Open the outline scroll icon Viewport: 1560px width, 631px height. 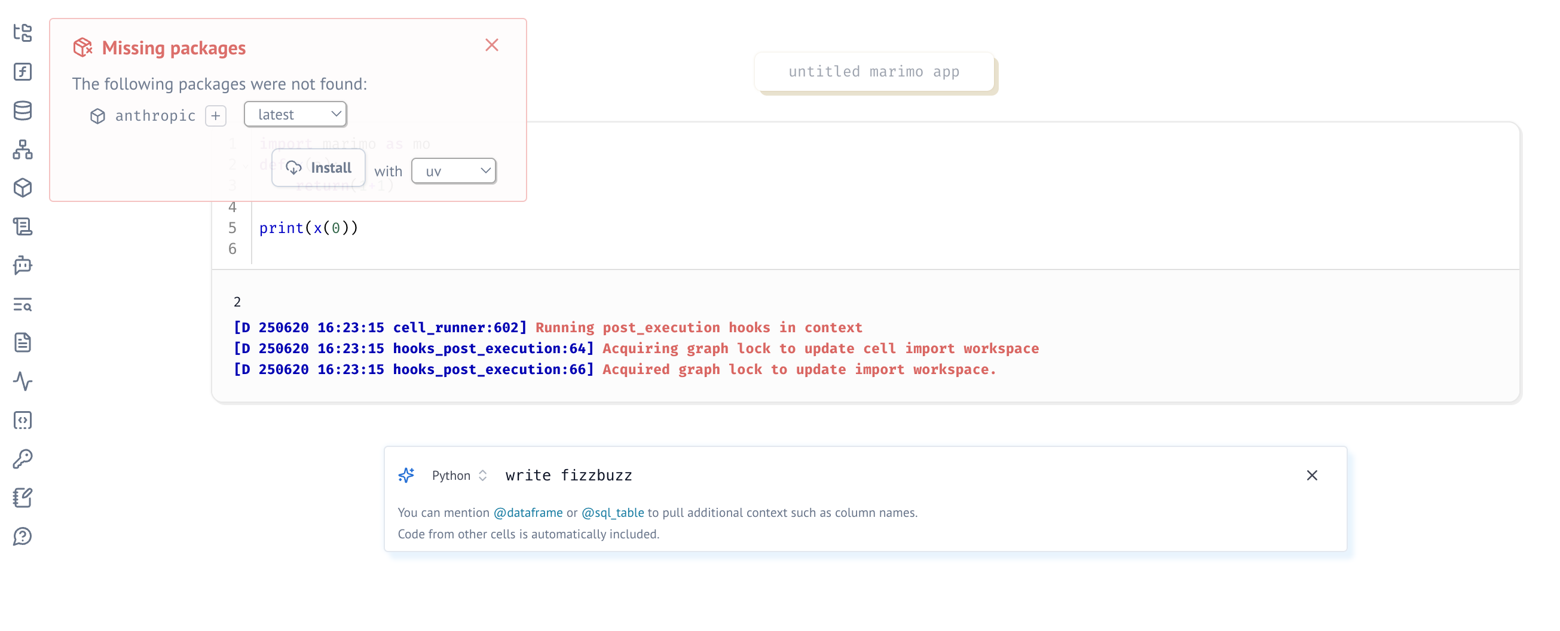[22, 226]
